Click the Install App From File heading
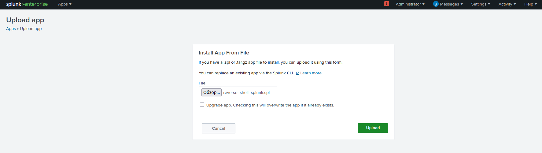The width and height of the screenshot is (542, 153). pos(224,53)
